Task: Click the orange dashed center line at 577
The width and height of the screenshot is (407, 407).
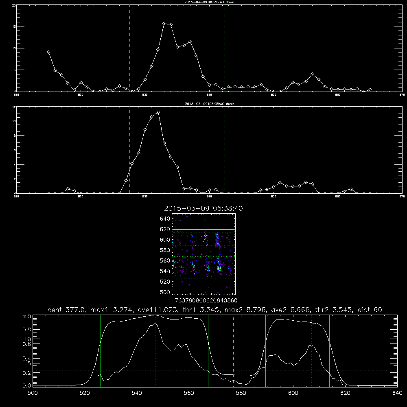Action: click(233, 350)
